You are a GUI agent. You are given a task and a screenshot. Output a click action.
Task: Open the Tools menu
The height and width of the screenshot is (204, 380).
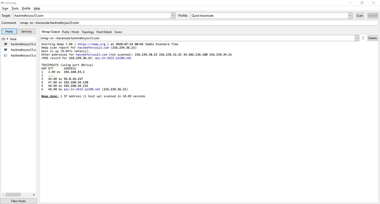(x=15, y=8)
